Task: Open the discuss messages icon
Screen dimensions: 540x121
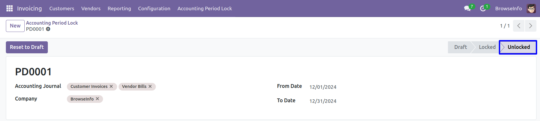Action: tap(467, 8)
